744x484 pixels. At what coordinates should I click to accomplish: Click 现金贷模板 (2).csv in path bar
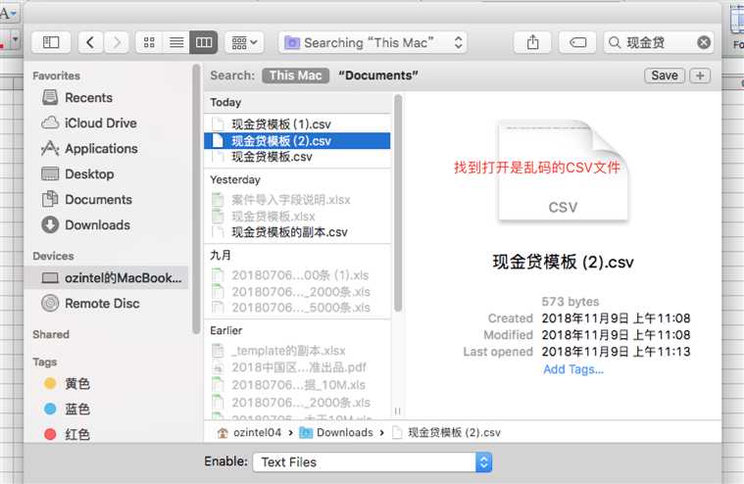pyautogui.click(x=447, y=432)
